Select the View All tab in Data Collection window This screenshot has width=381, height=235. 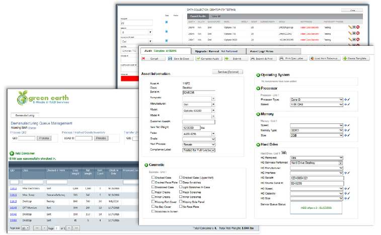(216, 16)
